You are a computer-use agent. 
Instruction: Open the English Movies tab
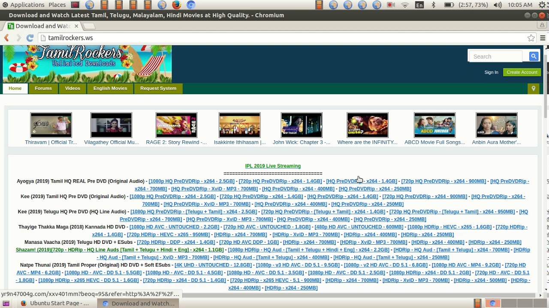tap(110, 88)
